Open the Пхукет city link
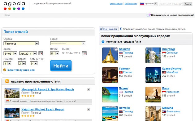 tap(123, 88)
